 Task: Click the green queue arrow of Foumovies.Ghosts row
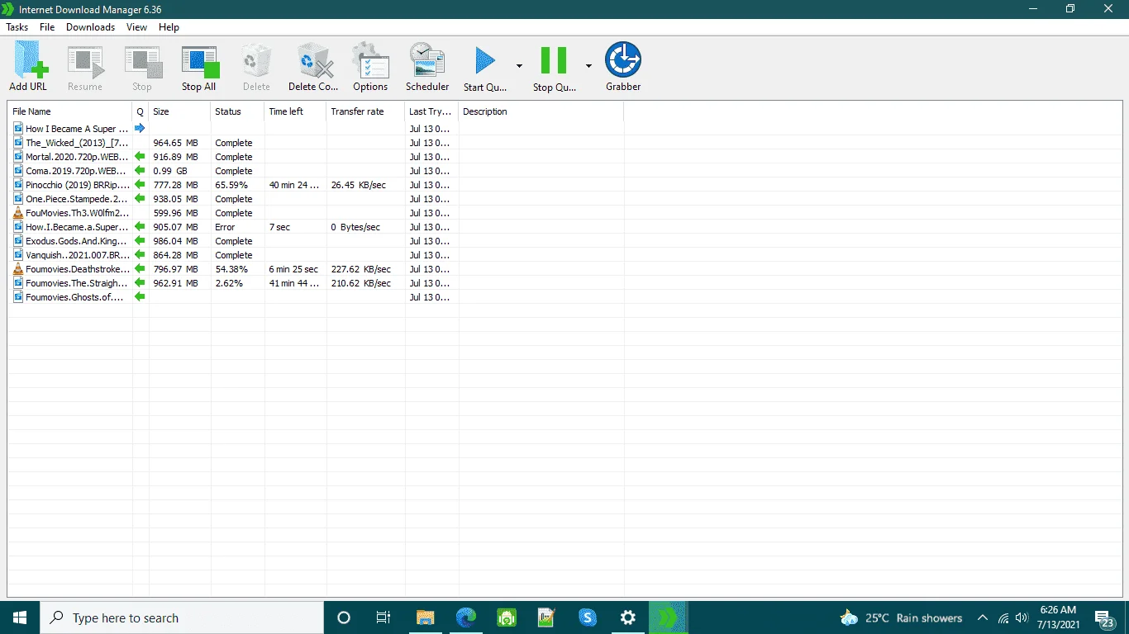point(140,297)
